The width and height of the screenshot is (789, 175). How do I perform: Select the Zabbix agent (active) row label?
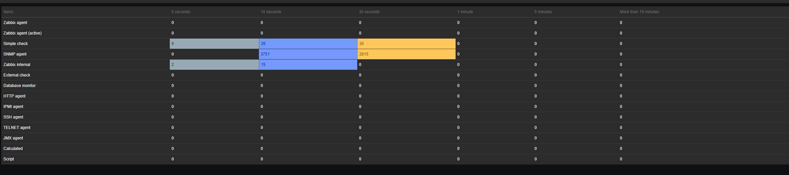click(22, 33)
